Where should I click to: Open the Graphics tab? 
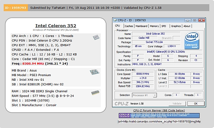coord(176,26)
